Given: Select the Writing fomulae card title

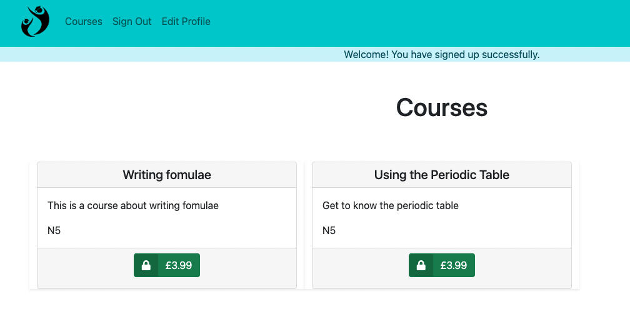Looking at the screenshot, I should click(x=167, y=175).
